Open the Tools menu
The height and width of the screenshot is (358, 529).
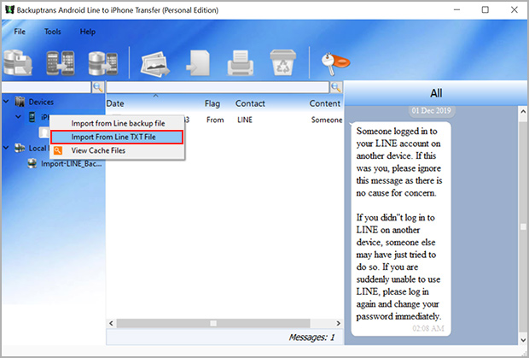click(x=53, y=31)
